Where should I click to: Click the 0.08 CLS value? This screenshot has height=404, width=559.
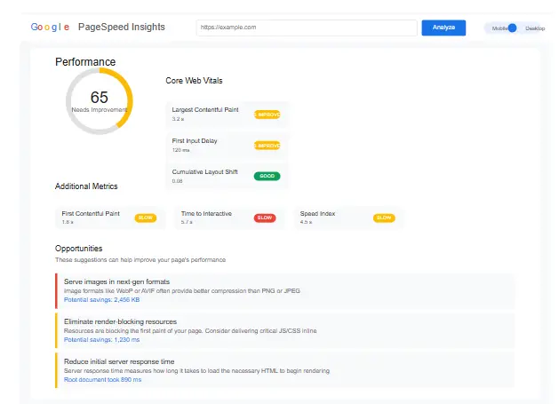(177, 181)
